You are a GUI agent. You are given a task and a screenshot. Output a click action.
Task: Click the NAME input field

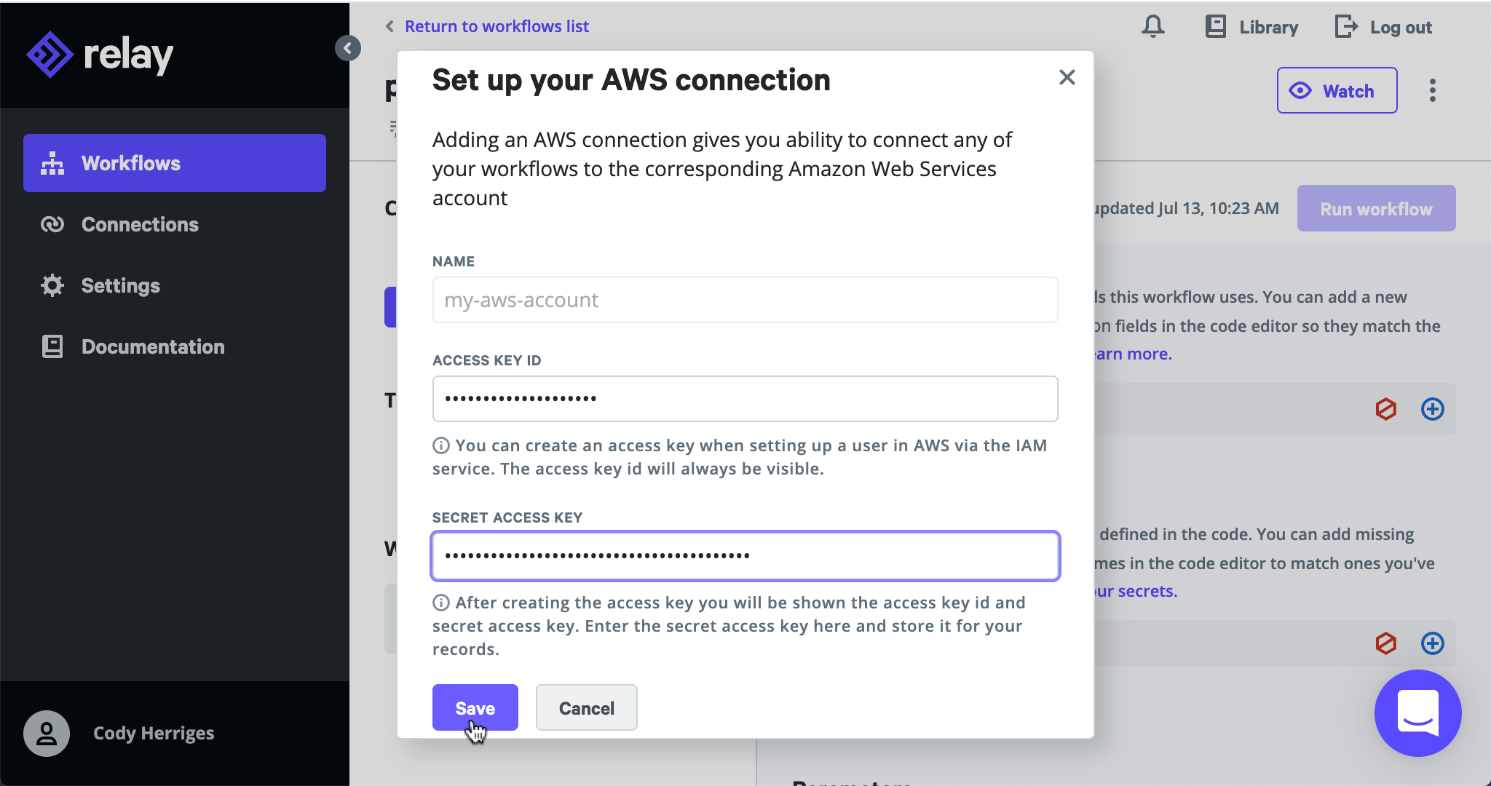(x=745, y=300)
